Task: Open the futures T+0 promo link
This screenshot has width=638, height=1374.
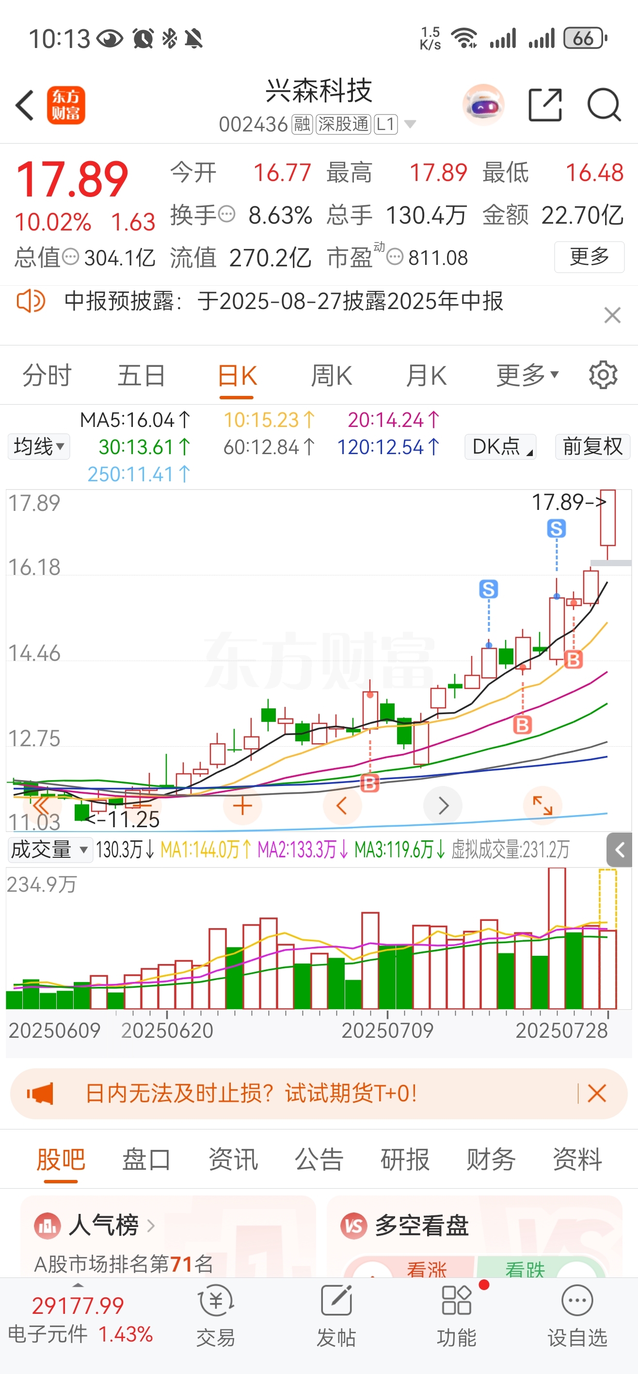Action: pos(251,1094)
